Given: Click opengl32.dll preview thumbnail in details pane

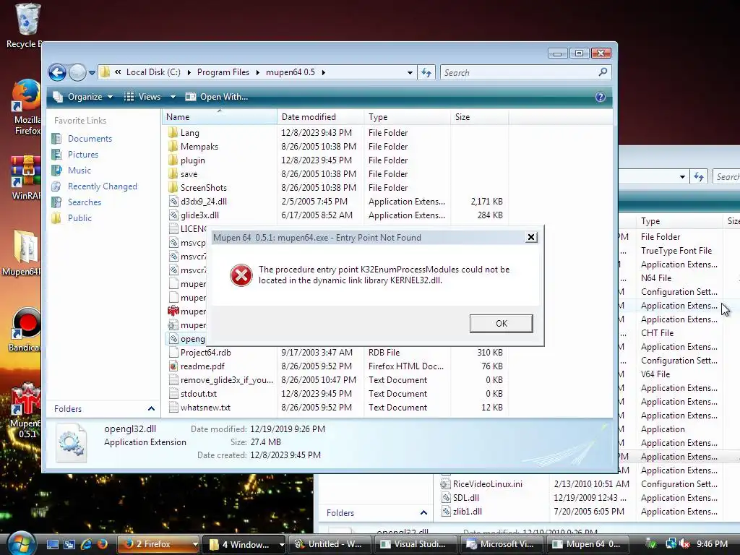Looking at the screenshot, I should (x=72, y=443).
